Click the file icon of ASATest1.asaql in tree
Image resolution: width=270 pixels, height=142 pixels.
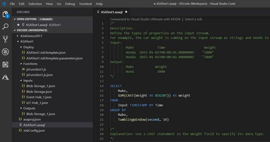(21, 125)
